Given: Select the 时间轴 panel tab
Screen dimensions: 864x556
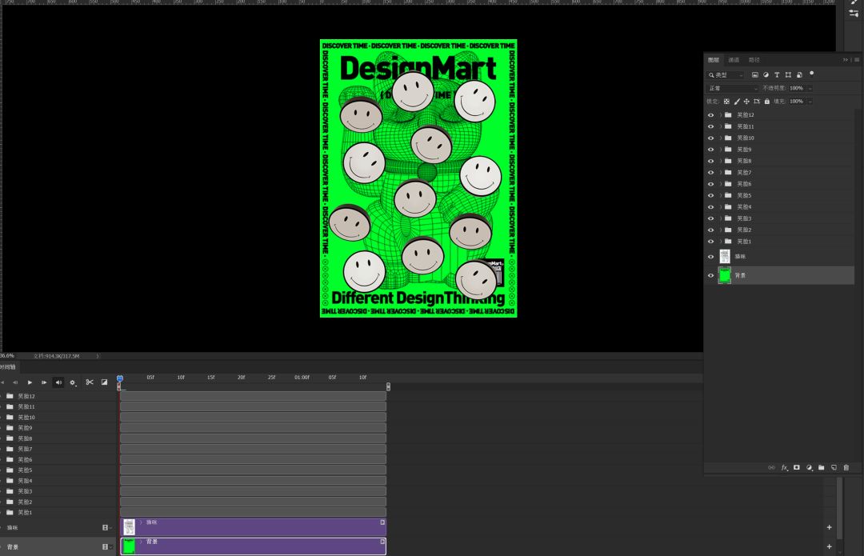Looking at the screenshot, I should 8,367.
